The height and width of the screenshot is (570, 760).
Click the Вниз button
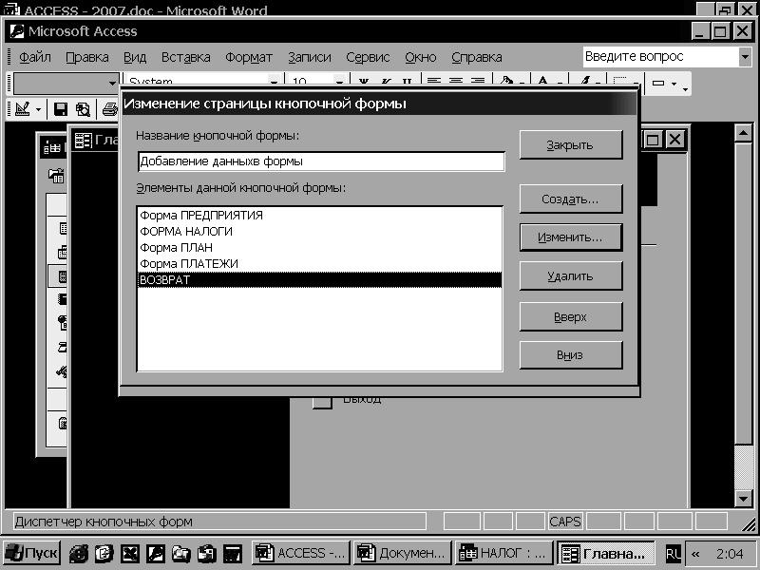tap(571, 354)
